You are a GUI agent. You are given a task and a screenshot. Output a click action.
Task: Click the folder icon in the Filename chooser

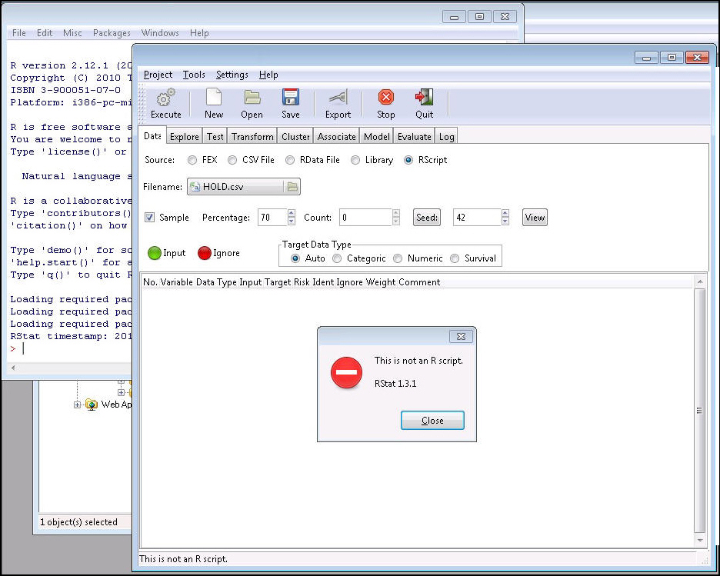click(x=292, y=187)
